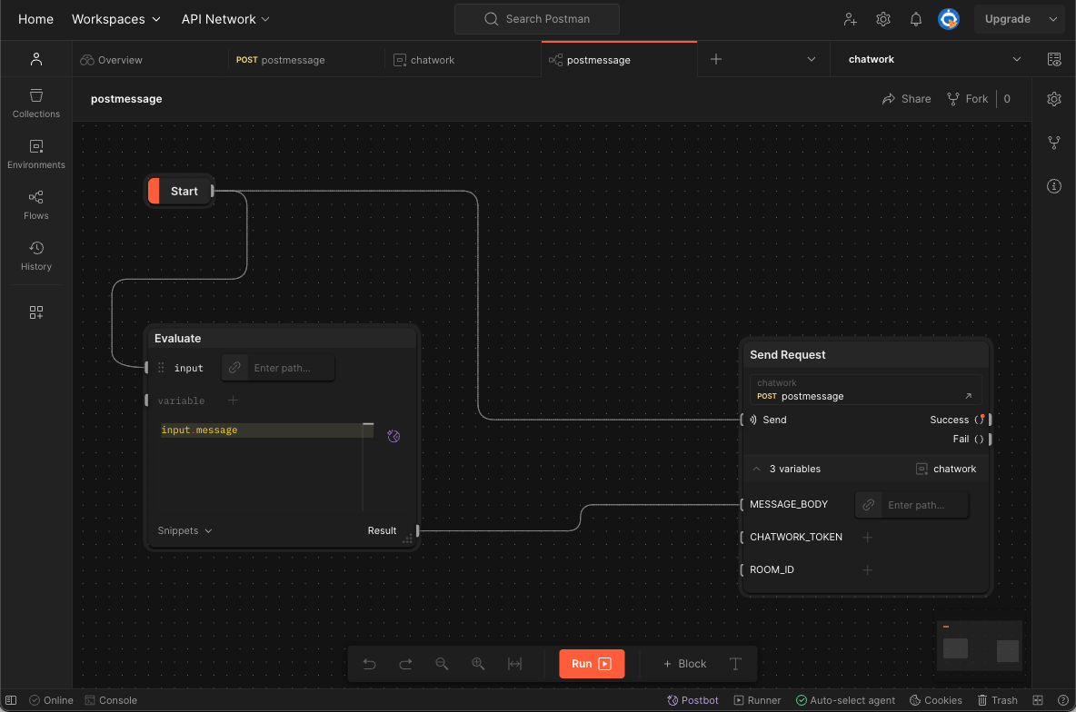The width and height of the screenshot is (1076, 712).
Task: Open the Runner from status bar
Action: tap(757, 700)
